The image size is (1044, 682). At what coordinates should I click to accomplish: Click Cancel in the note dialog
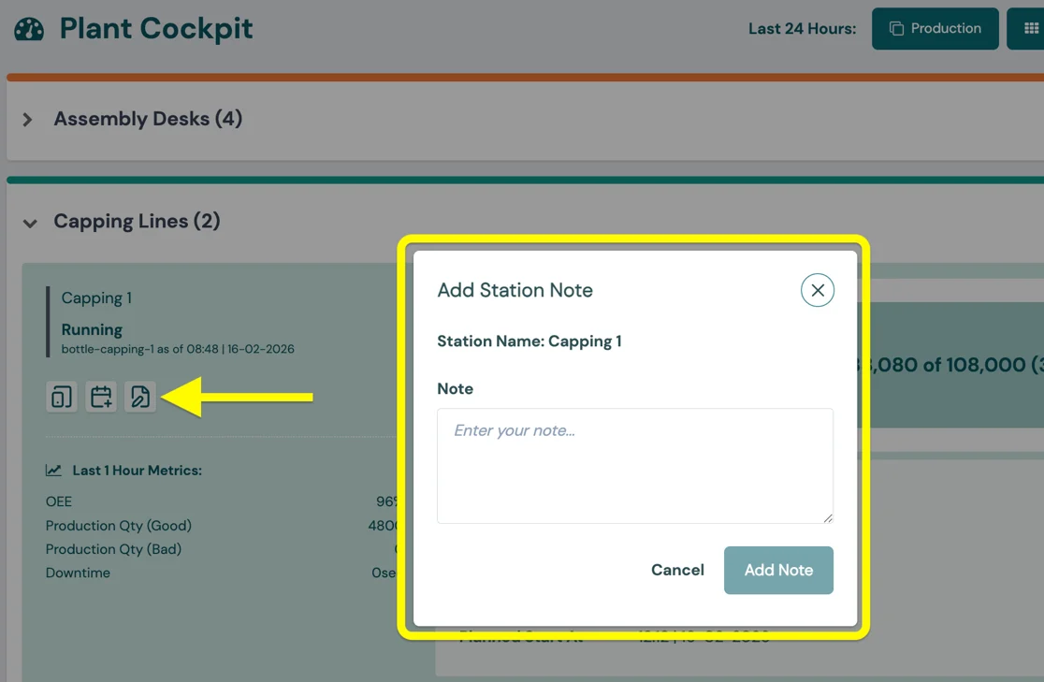(x=677, y=570)
